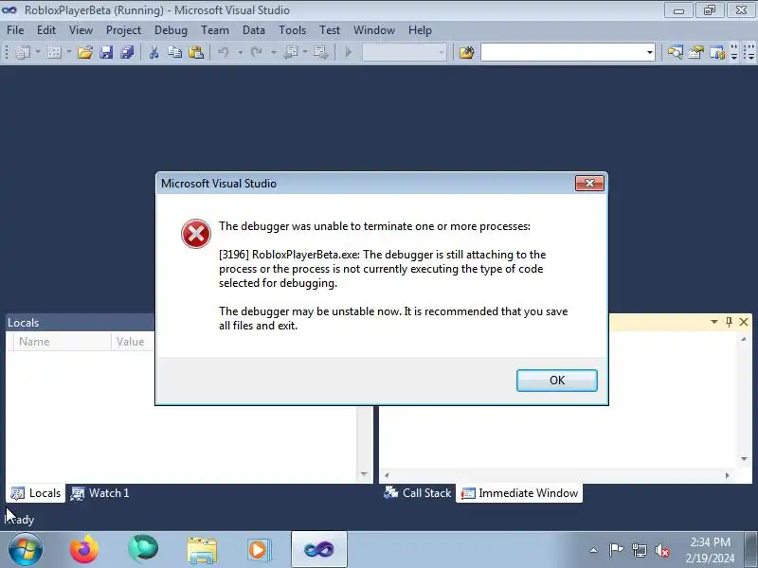758x568 pixels.
Task: Click the Start Debugging play icon
Action: 348,52
